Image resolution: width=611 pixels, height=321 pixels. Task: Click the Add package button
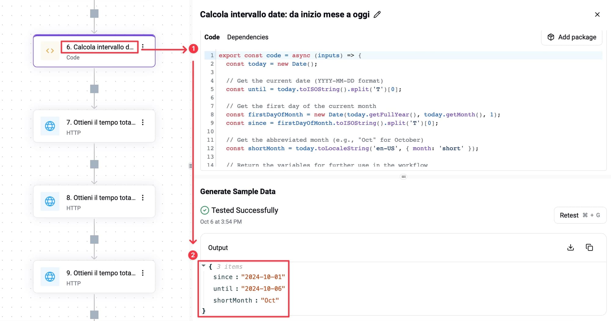pos(572,37)
